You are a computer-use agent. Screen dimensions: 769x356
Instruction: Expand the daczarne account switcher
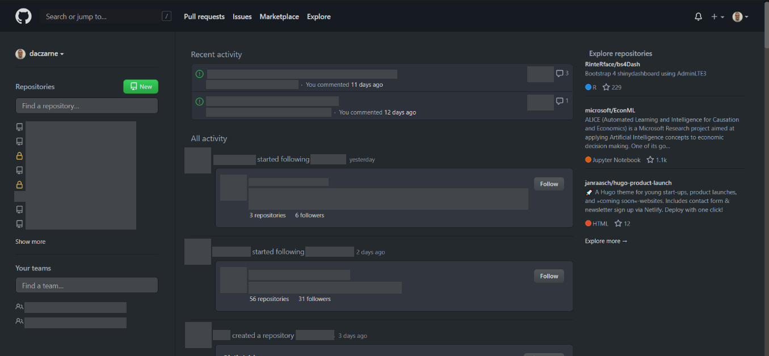(40, 54)
